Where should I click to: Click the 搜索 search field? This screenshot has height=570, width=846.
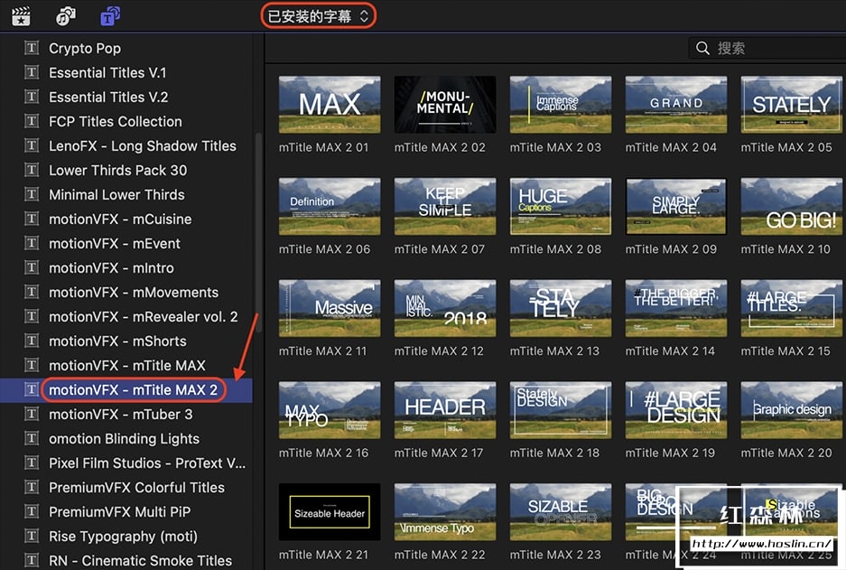767,48
